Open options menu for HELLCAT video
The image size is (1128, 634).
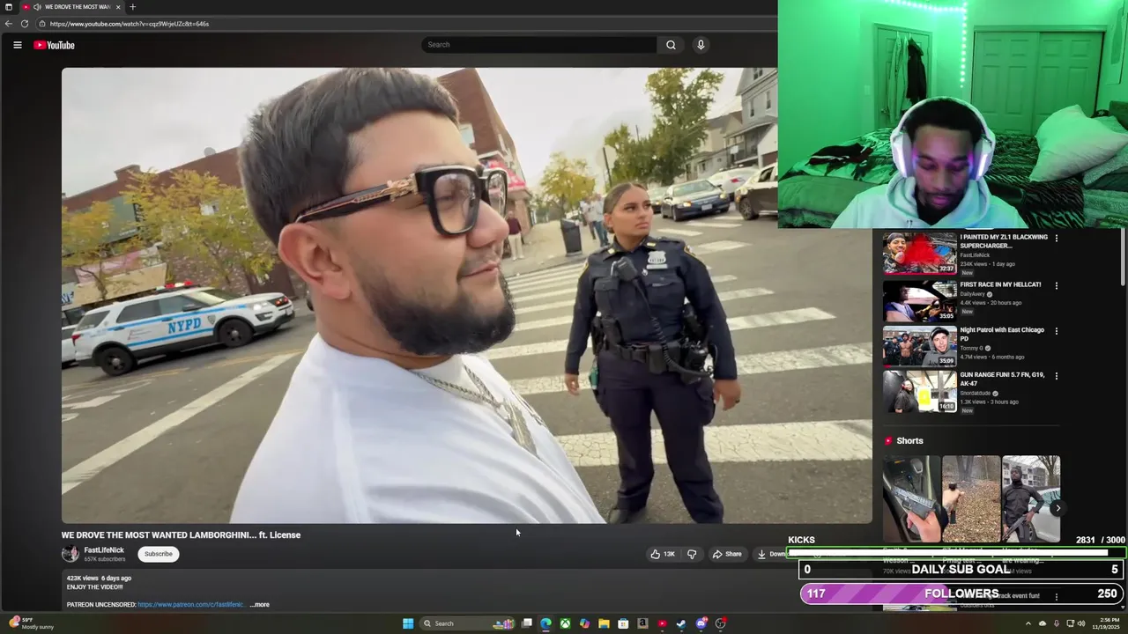tap(1057, 285)
